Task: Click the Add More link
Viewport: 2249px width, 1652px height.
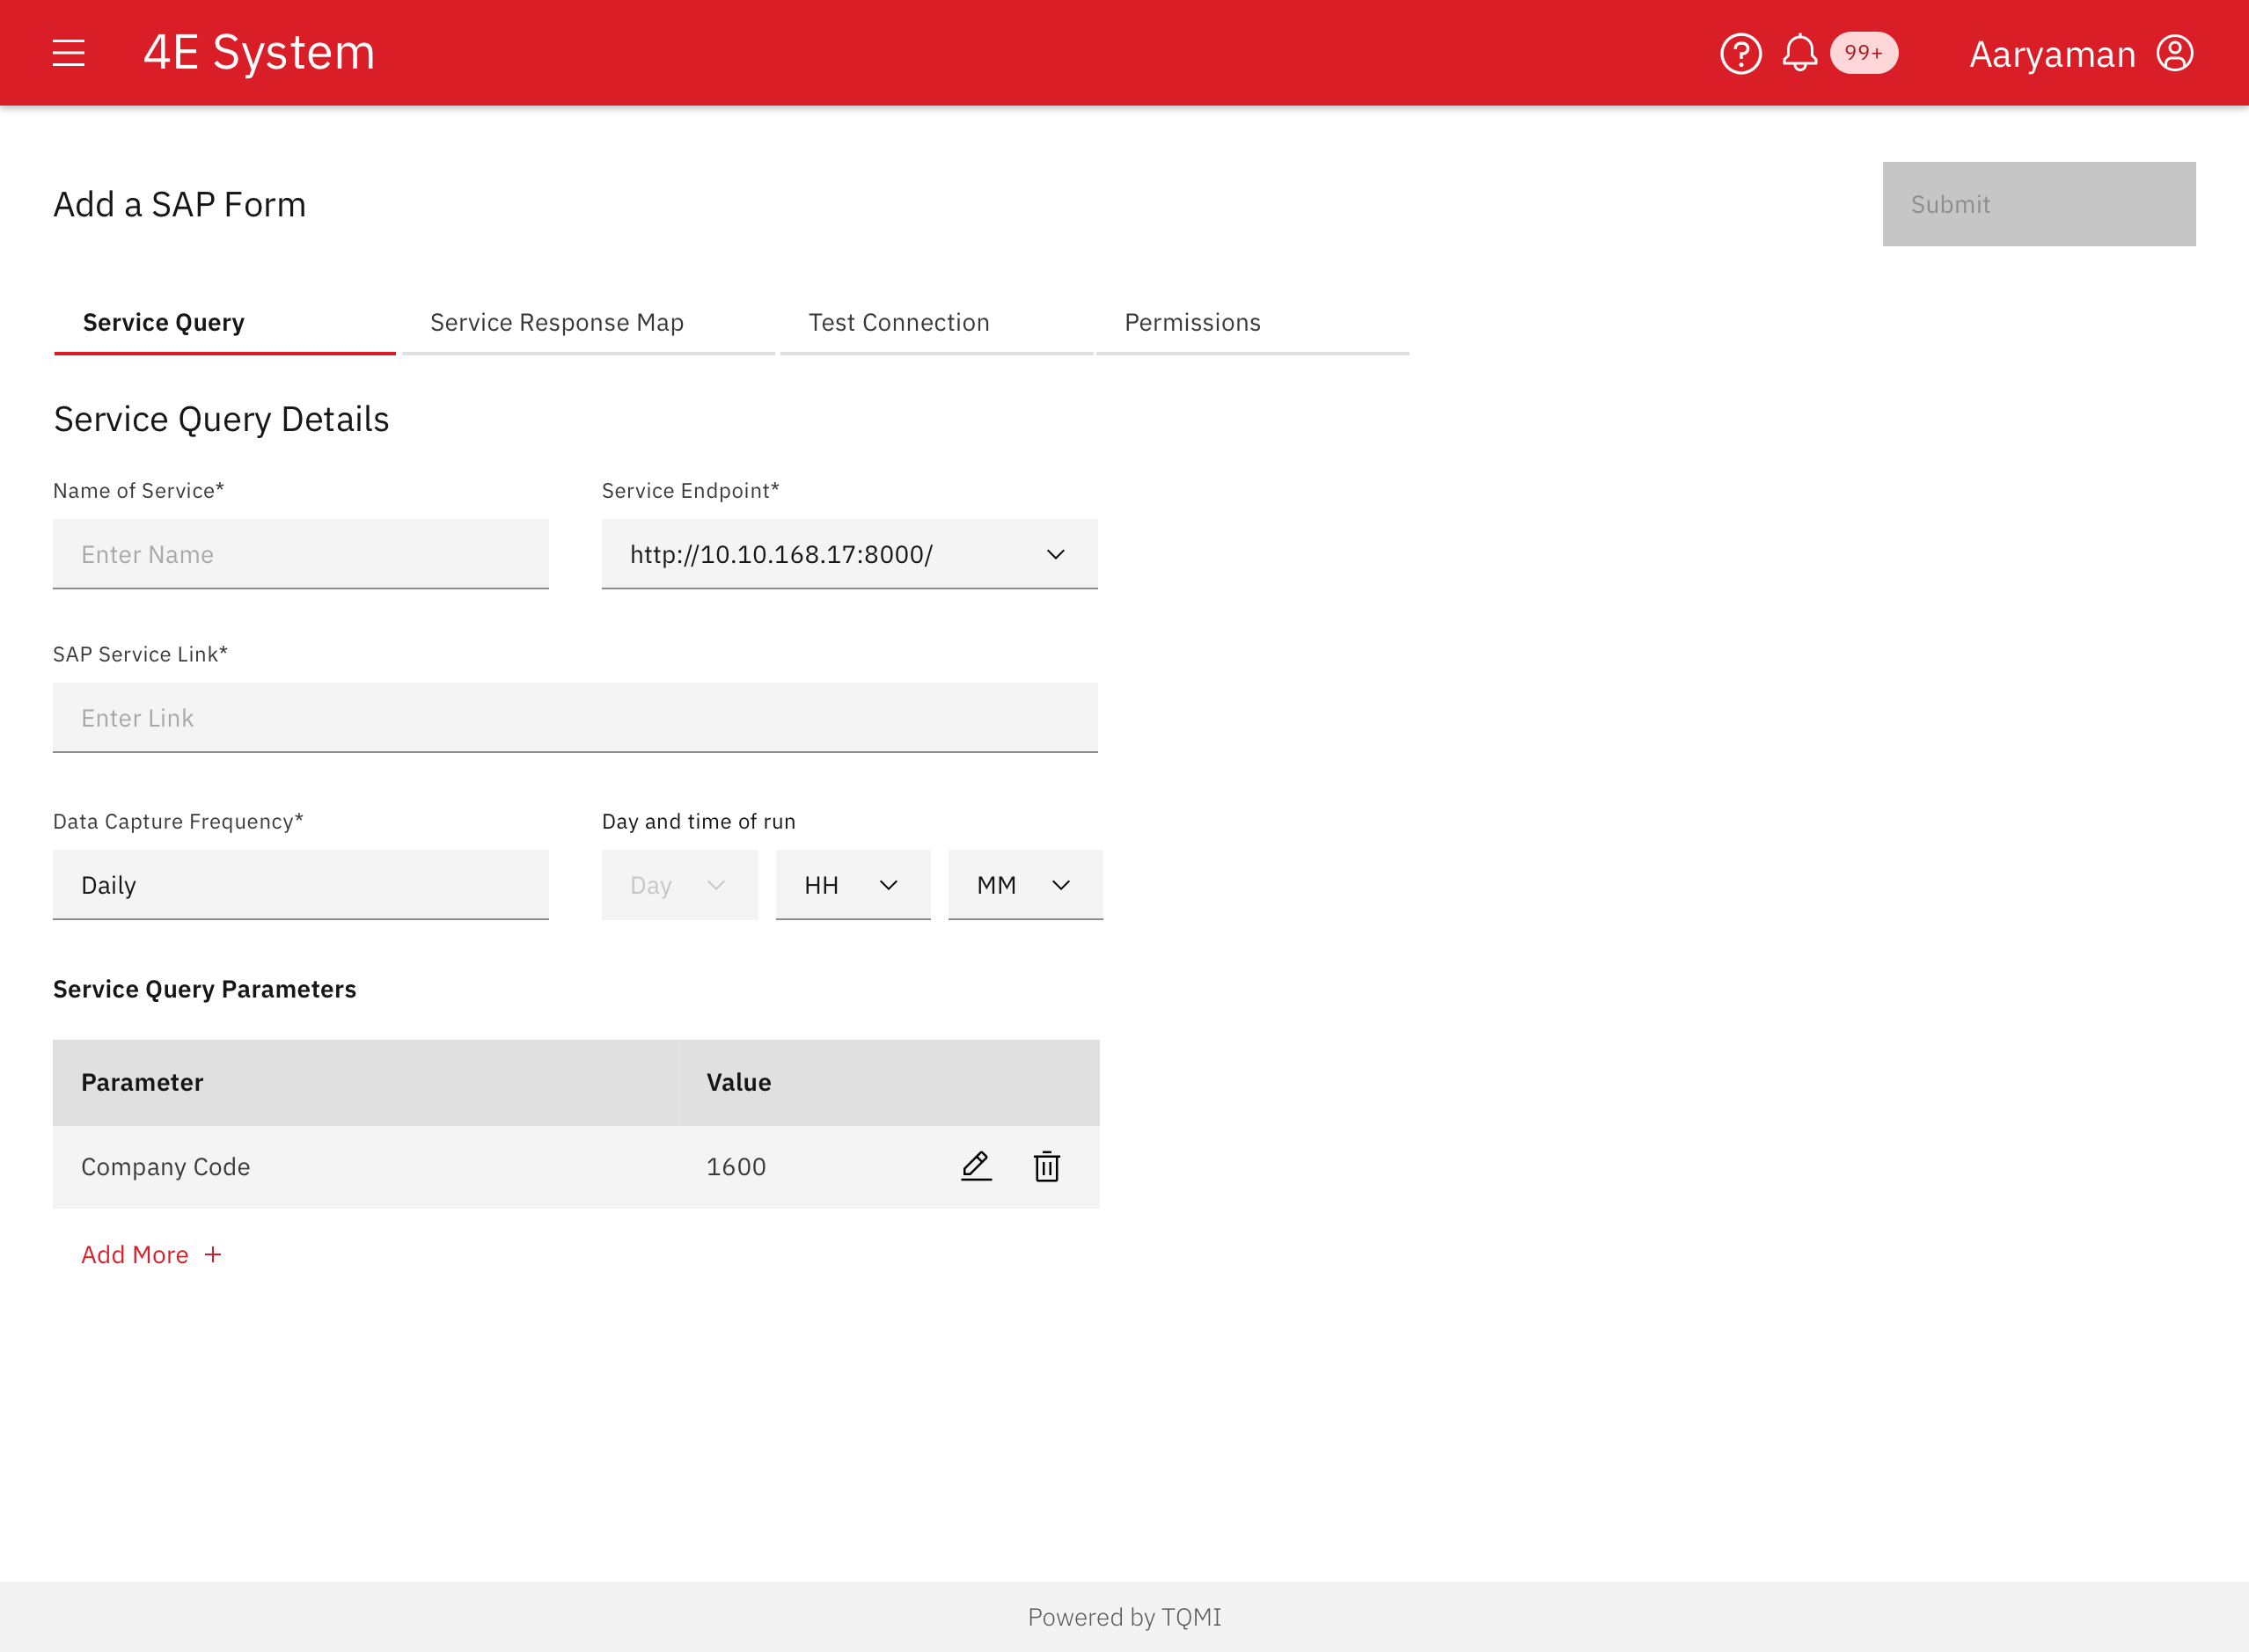Action: (135, 1254)
